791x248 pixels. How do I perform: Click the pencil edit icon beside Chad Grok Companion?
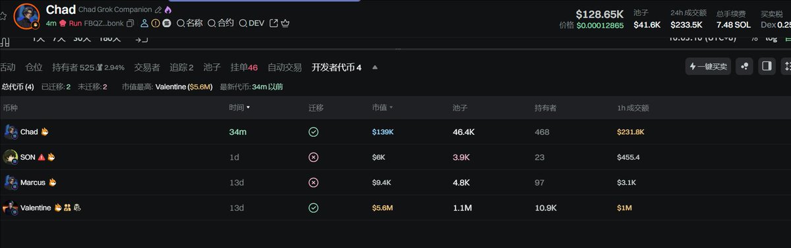click(x=158, y=10)
